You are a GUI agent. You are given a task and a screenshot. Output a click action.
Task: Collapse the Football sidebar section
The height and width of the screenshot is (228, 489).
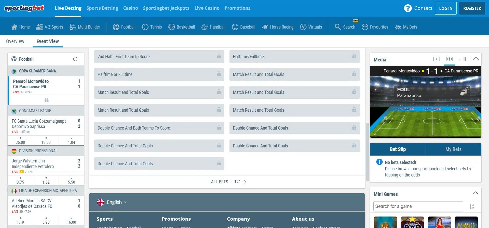tap(75, 59)
